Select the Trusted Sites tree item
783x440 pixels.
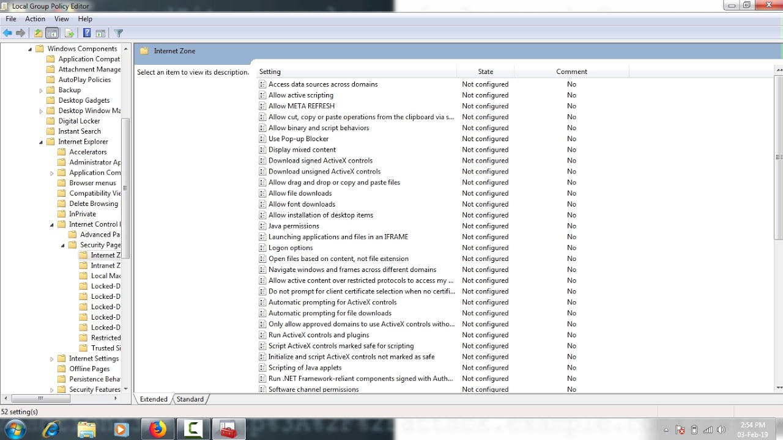[105, 348]
